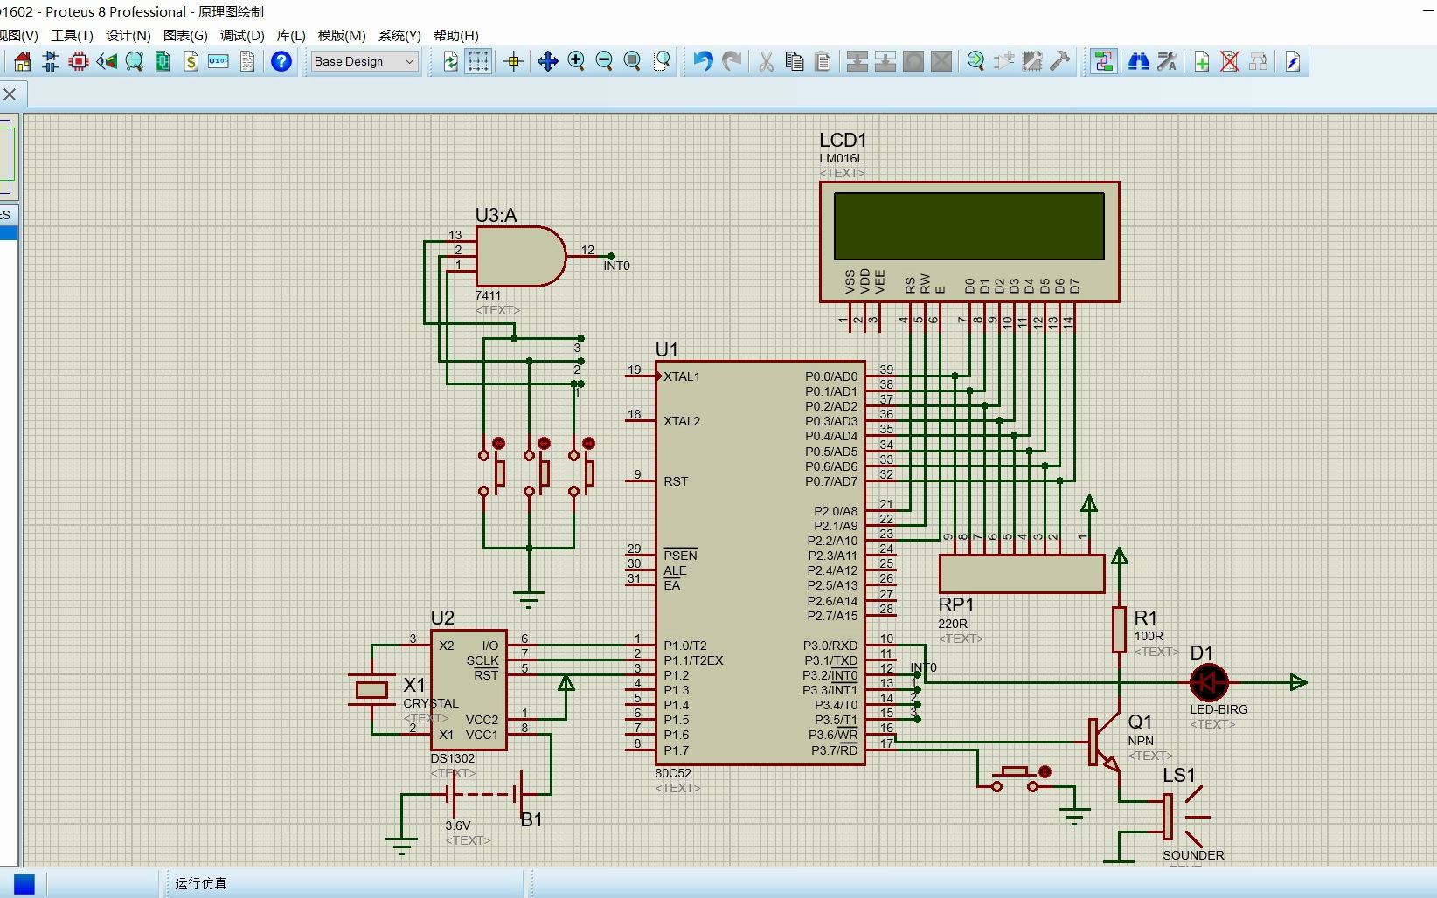Open the 帮助(H) menu
Viewport: 1437px width, 898px height.
click(x=455, y=35)
